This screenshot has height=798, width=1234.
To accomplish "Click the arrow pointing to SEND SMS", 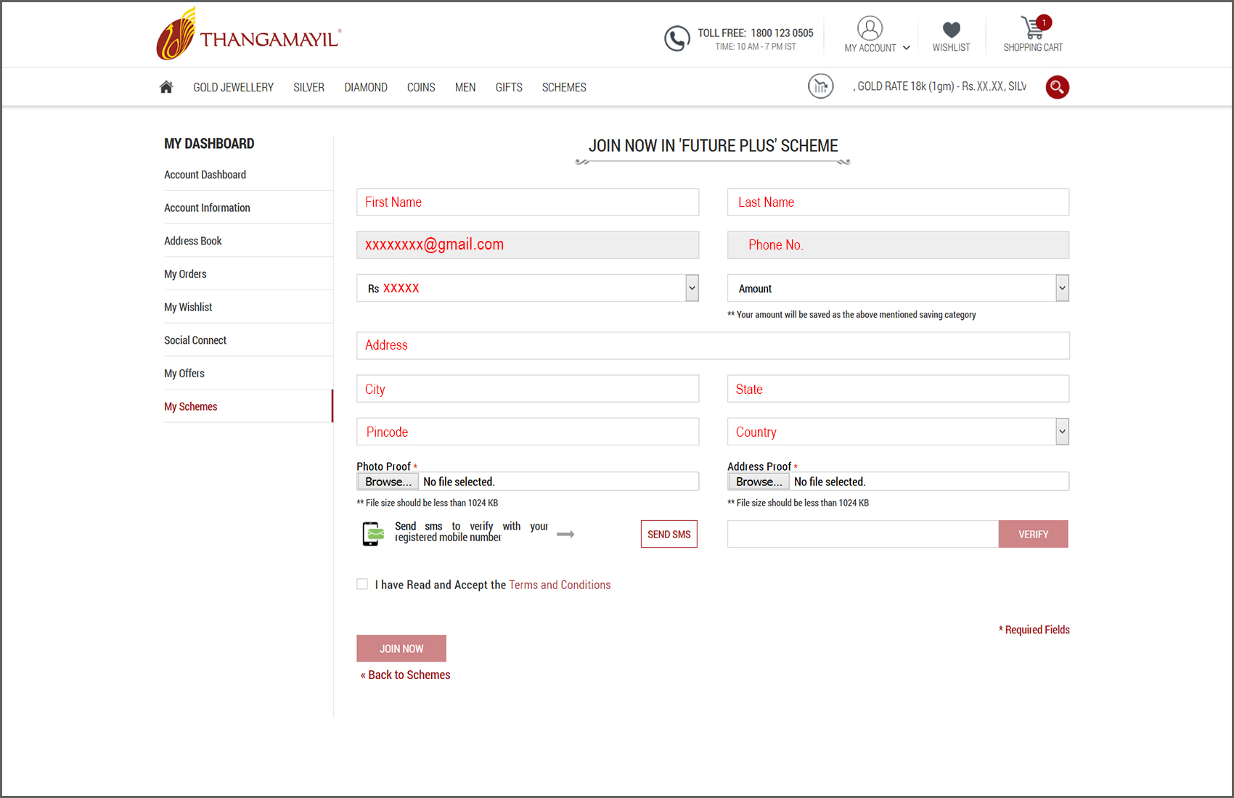I will pyautogui.click(x=566, y=534).
